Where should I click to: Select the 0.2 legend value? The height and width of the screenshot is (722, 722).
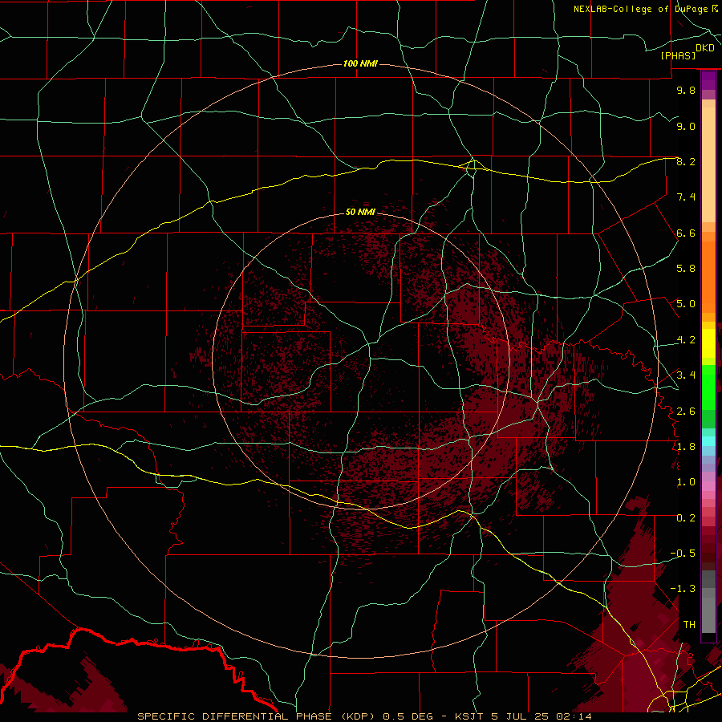(x=686, y=518)
